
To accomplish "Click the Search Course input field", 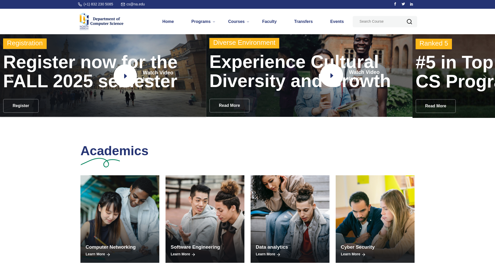I will click(x=379, y=22).
